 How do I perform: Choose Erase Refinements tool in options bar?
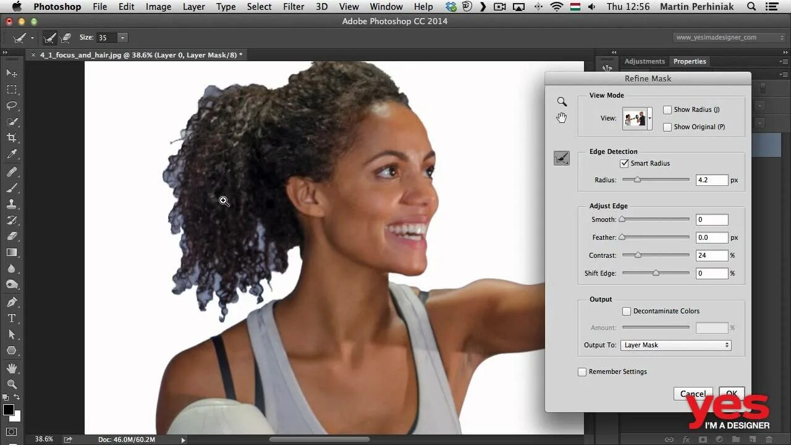coord(66,38)
